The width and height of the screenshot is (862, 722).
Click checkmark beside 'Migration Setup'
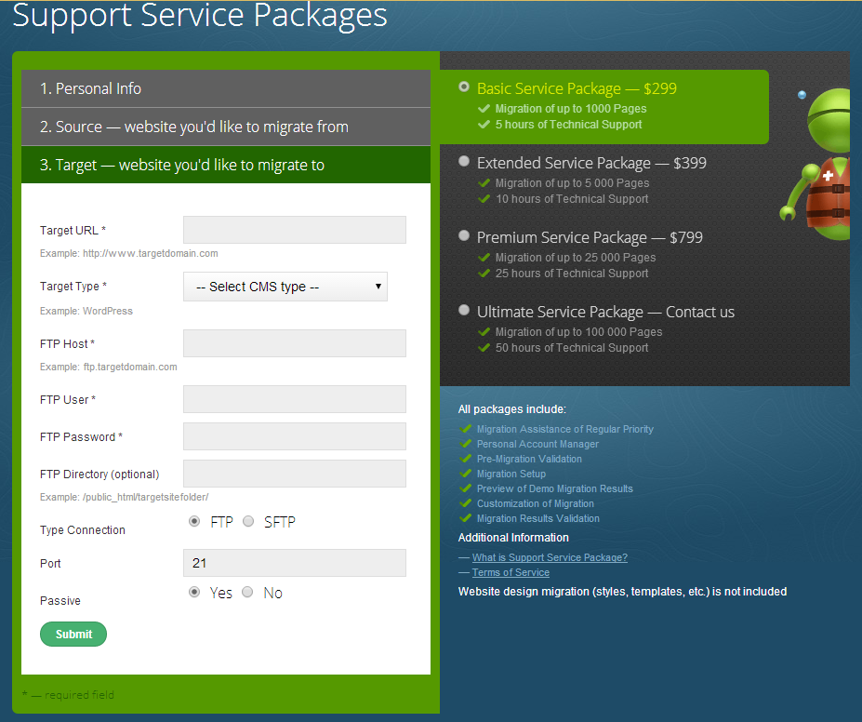466,473
